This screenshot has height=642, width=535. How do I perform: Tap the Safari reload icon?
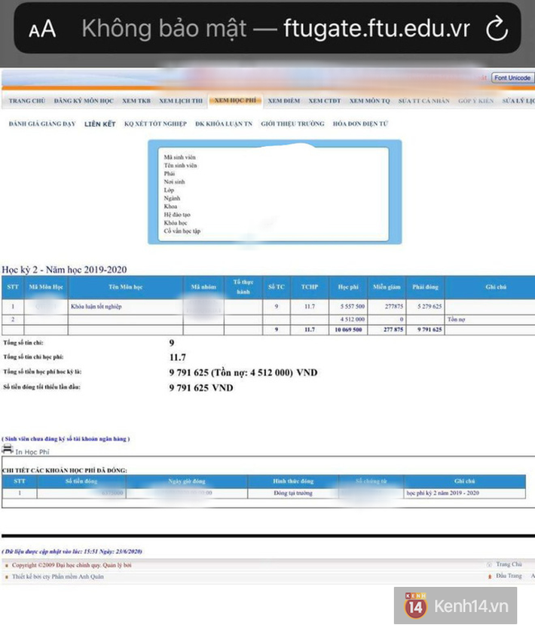[497, 29]
